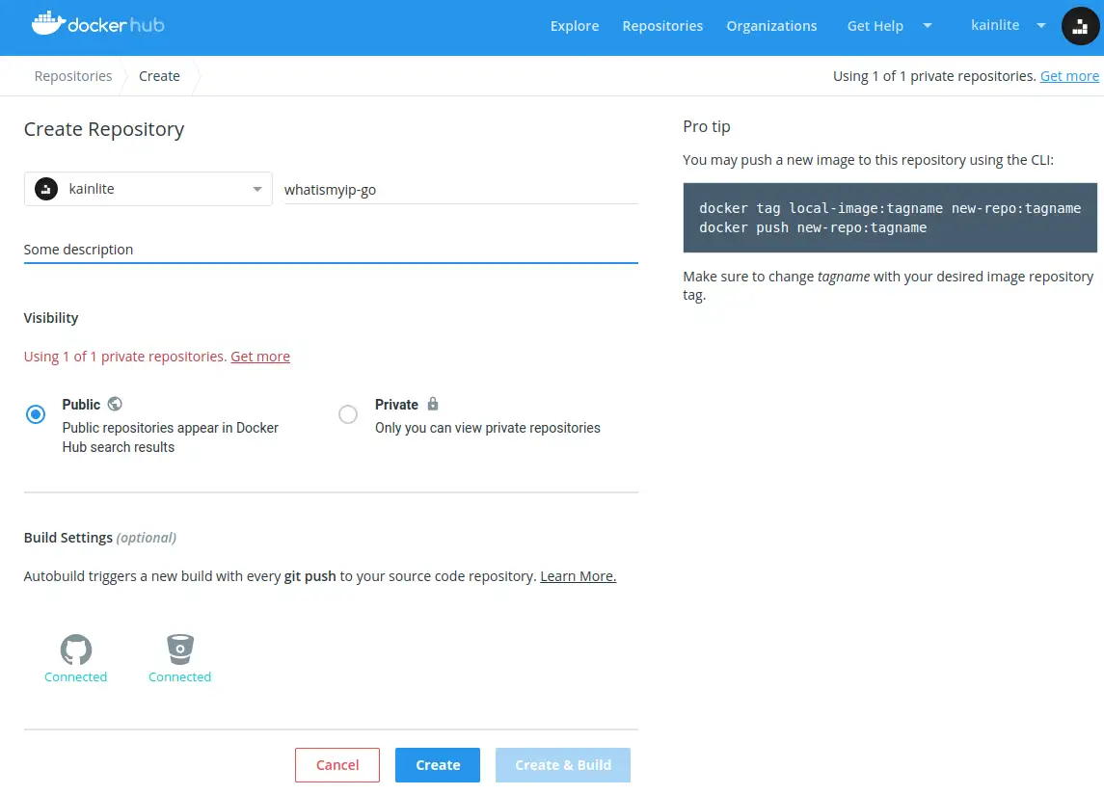Click the lock icon beside Private

[x=433, y=404]
